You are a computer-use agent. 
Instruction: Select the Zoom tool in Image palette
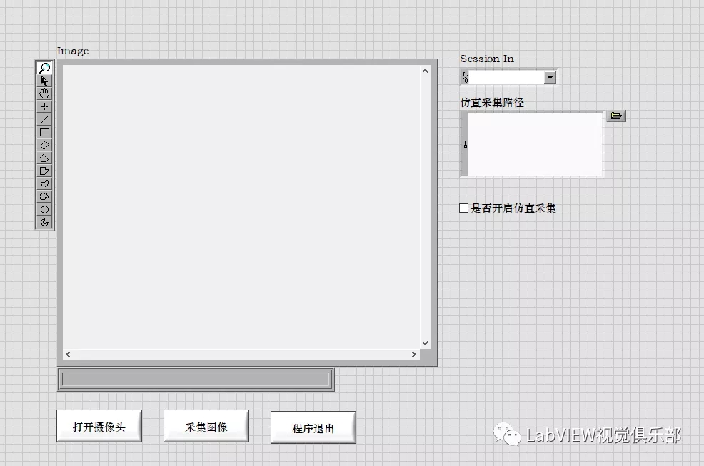point(44,69)
